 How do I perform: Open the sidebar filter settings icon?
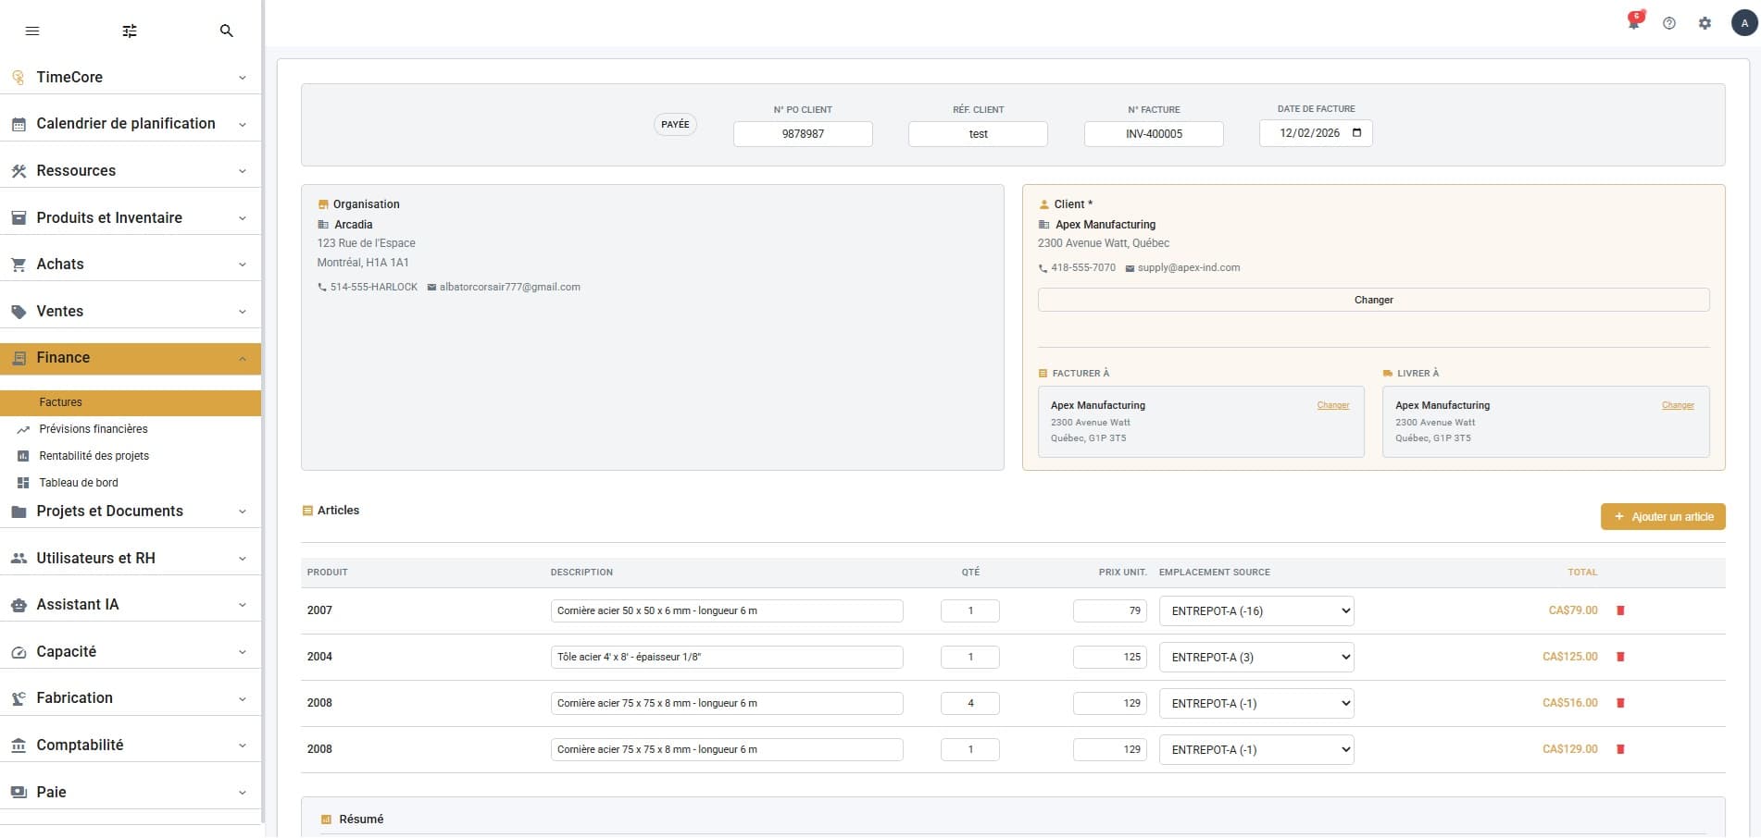point(130,31)
